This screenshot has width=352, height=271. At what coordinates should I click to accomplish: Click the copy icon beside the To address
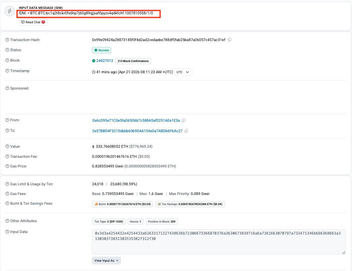point(186,131)
